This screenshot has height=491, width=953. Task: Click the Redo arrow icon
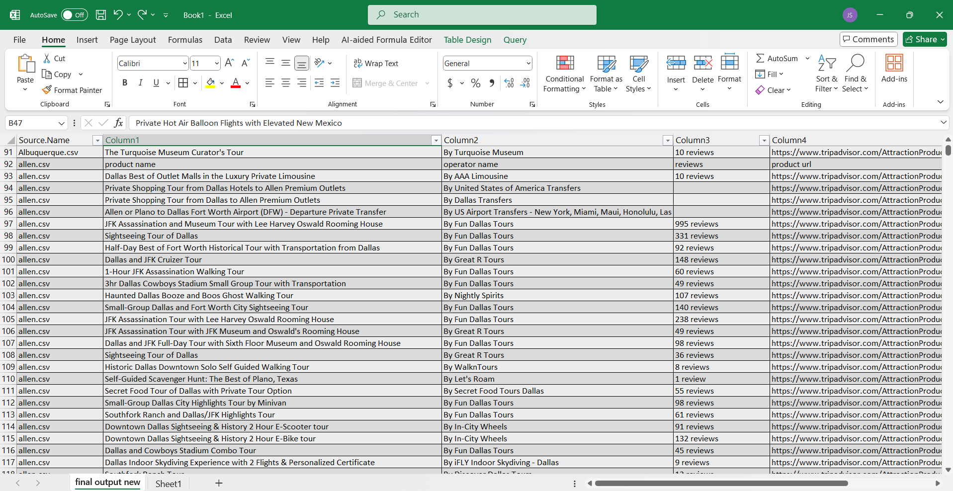point(142,15)
